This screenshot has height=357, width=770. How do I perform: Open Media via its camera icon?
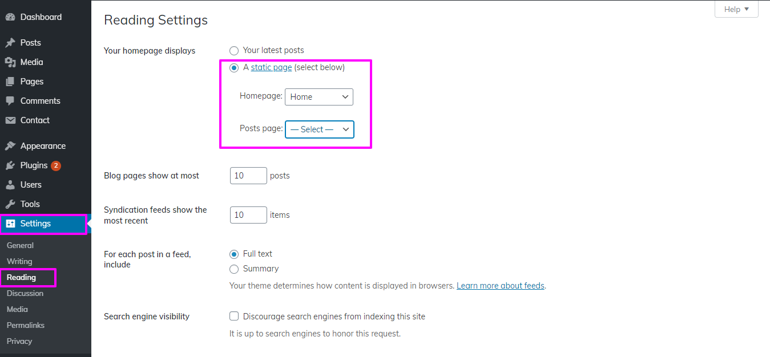pyautogui.click(x=10, y=62)
